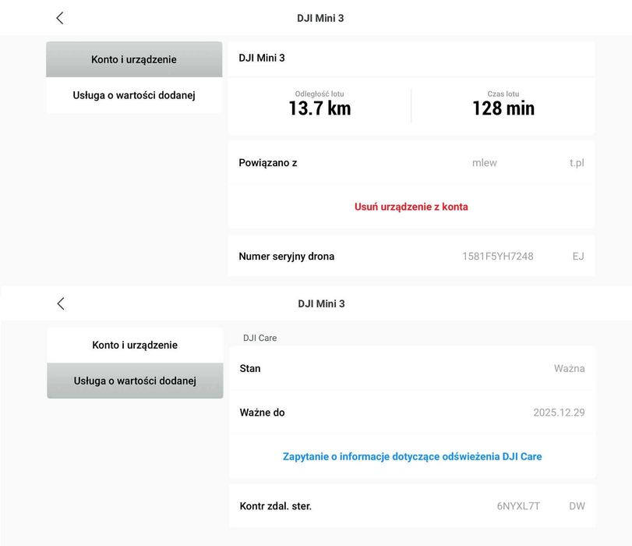Click the Ważna status value
Image resolution: width=632 pixels, height=546 pixels.
(x=569, y=368)
